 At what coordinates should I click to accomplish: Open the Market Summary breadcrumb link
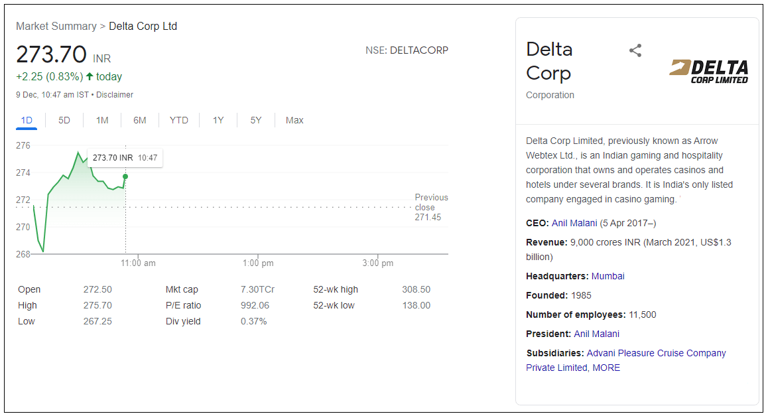[x=56, y=27]
